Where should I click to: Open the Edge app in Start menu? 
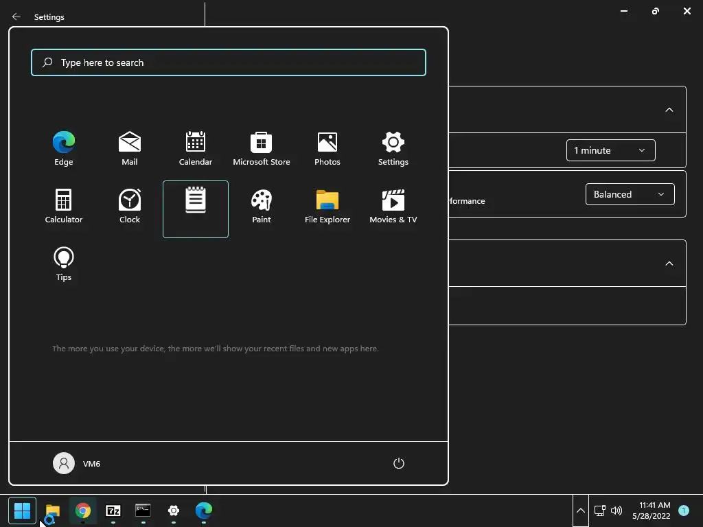64,148
